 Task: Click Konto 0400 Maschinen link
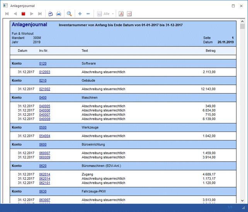(x=42, y=97)
